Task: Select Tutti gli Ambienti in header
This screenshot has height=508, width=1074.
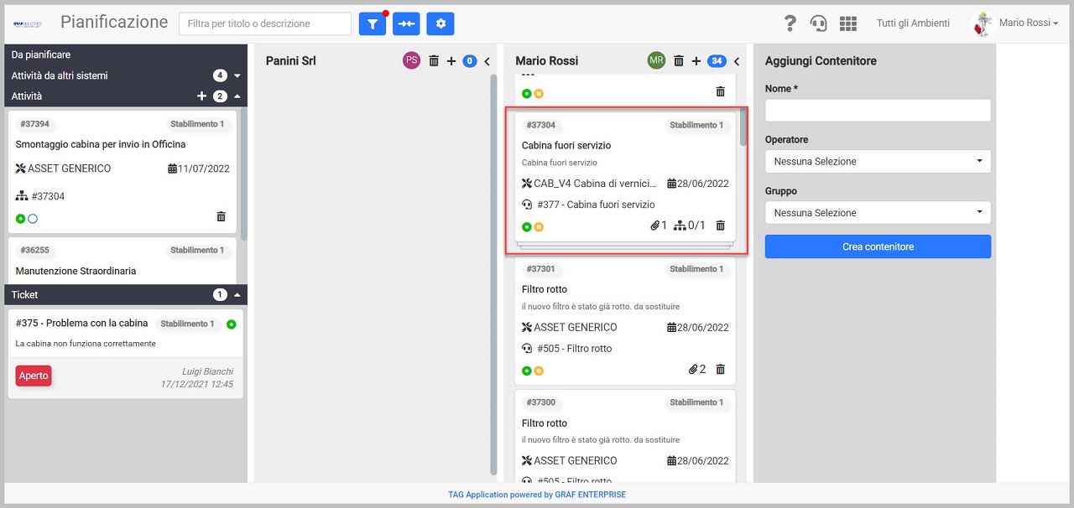Action: coord(913,23)
